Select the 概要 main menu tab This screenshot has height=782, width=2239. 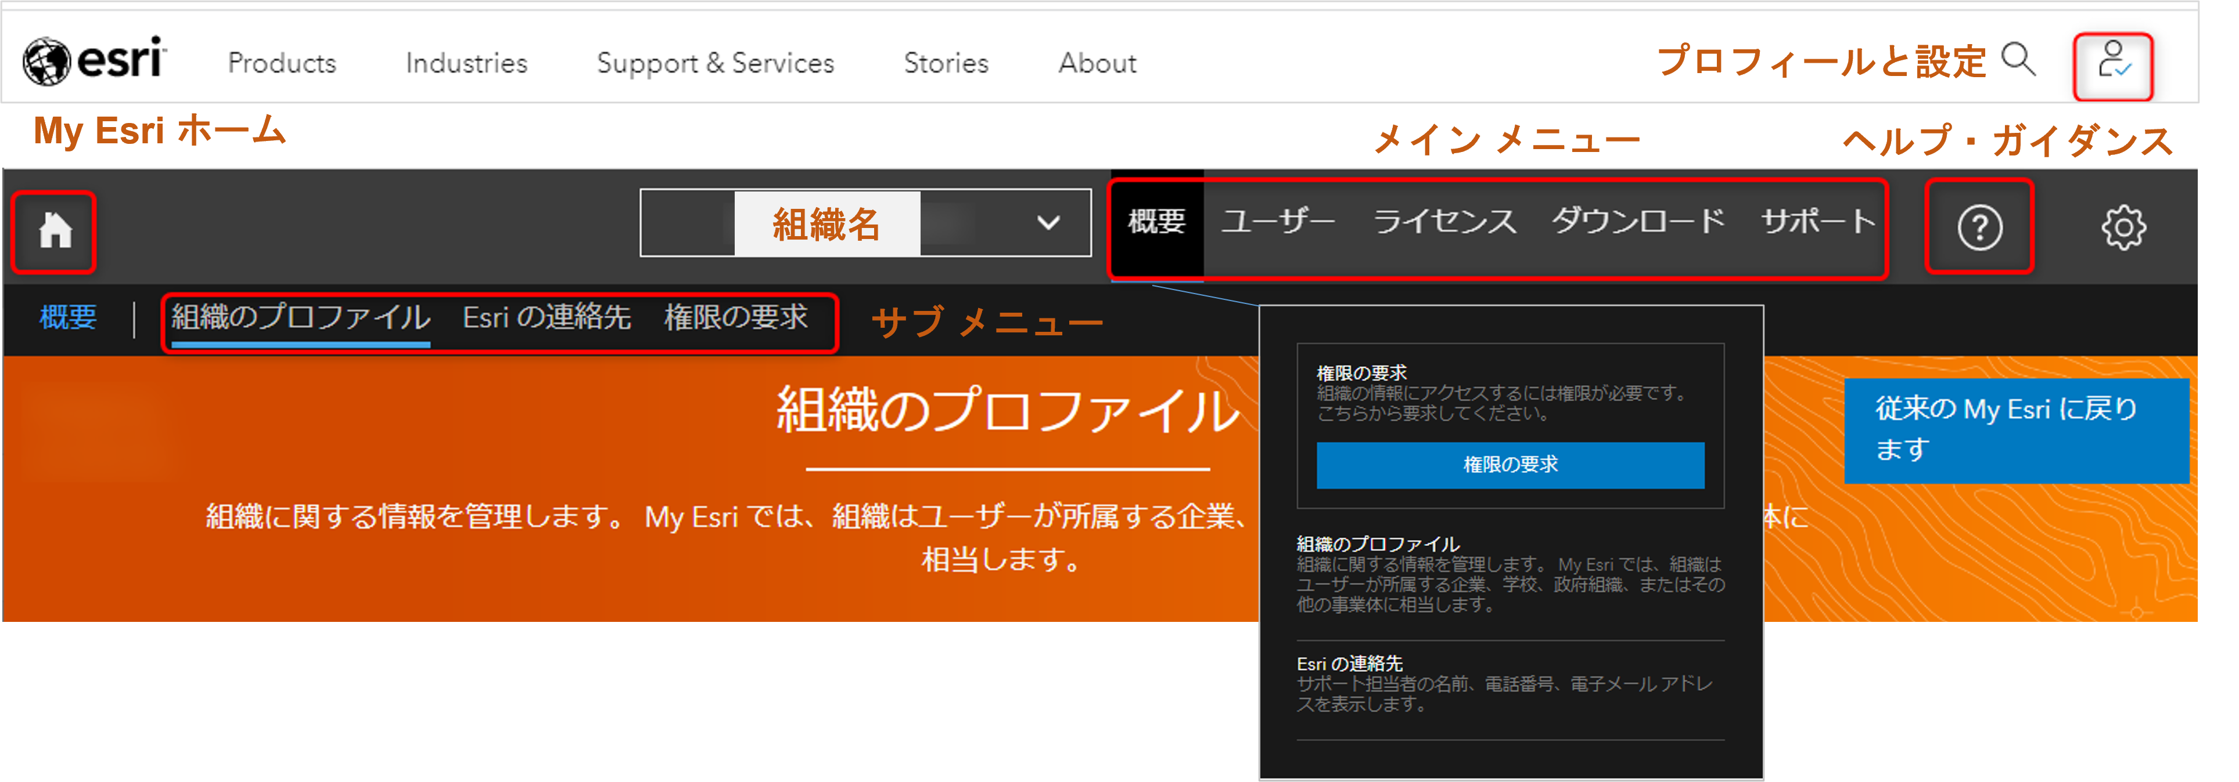click(x=1157, y=222)
